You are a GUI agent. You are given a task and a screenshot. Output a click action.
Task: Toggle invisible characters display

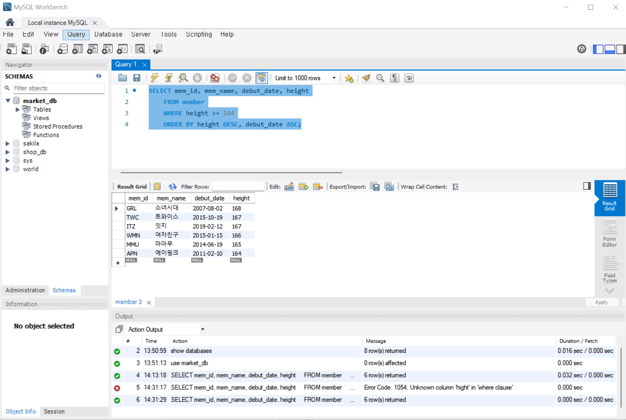click(x=395, y=78)
